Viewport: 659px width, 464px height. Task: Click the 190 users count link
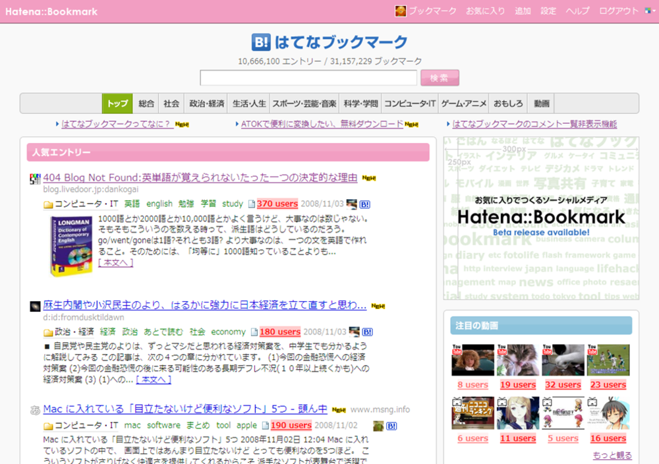pos(291,425)
